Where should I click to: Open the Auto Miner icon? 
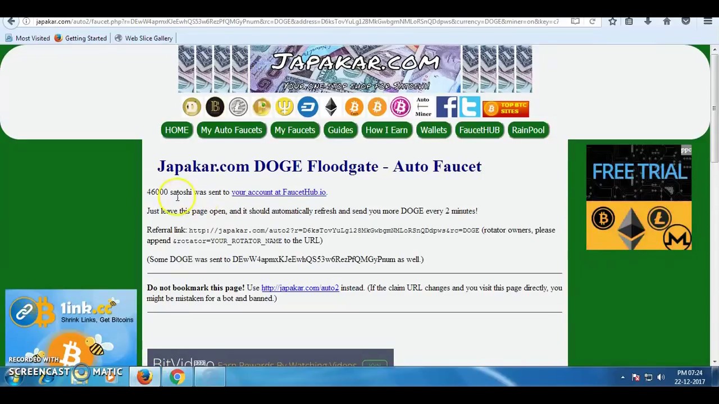[423, 107]
